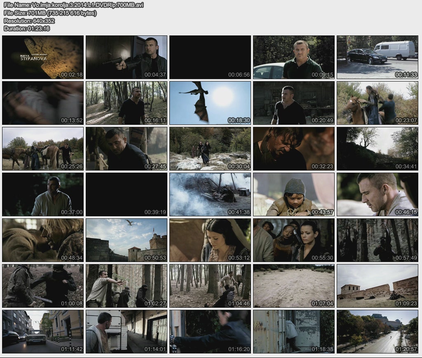Select the woman holding gun thumbnail at 00:55:30
The width and height of the screenshot is (422, 358).
(294, 240)
